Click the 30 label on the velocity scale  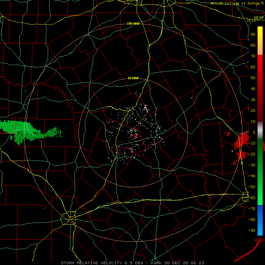coord(253,100)
